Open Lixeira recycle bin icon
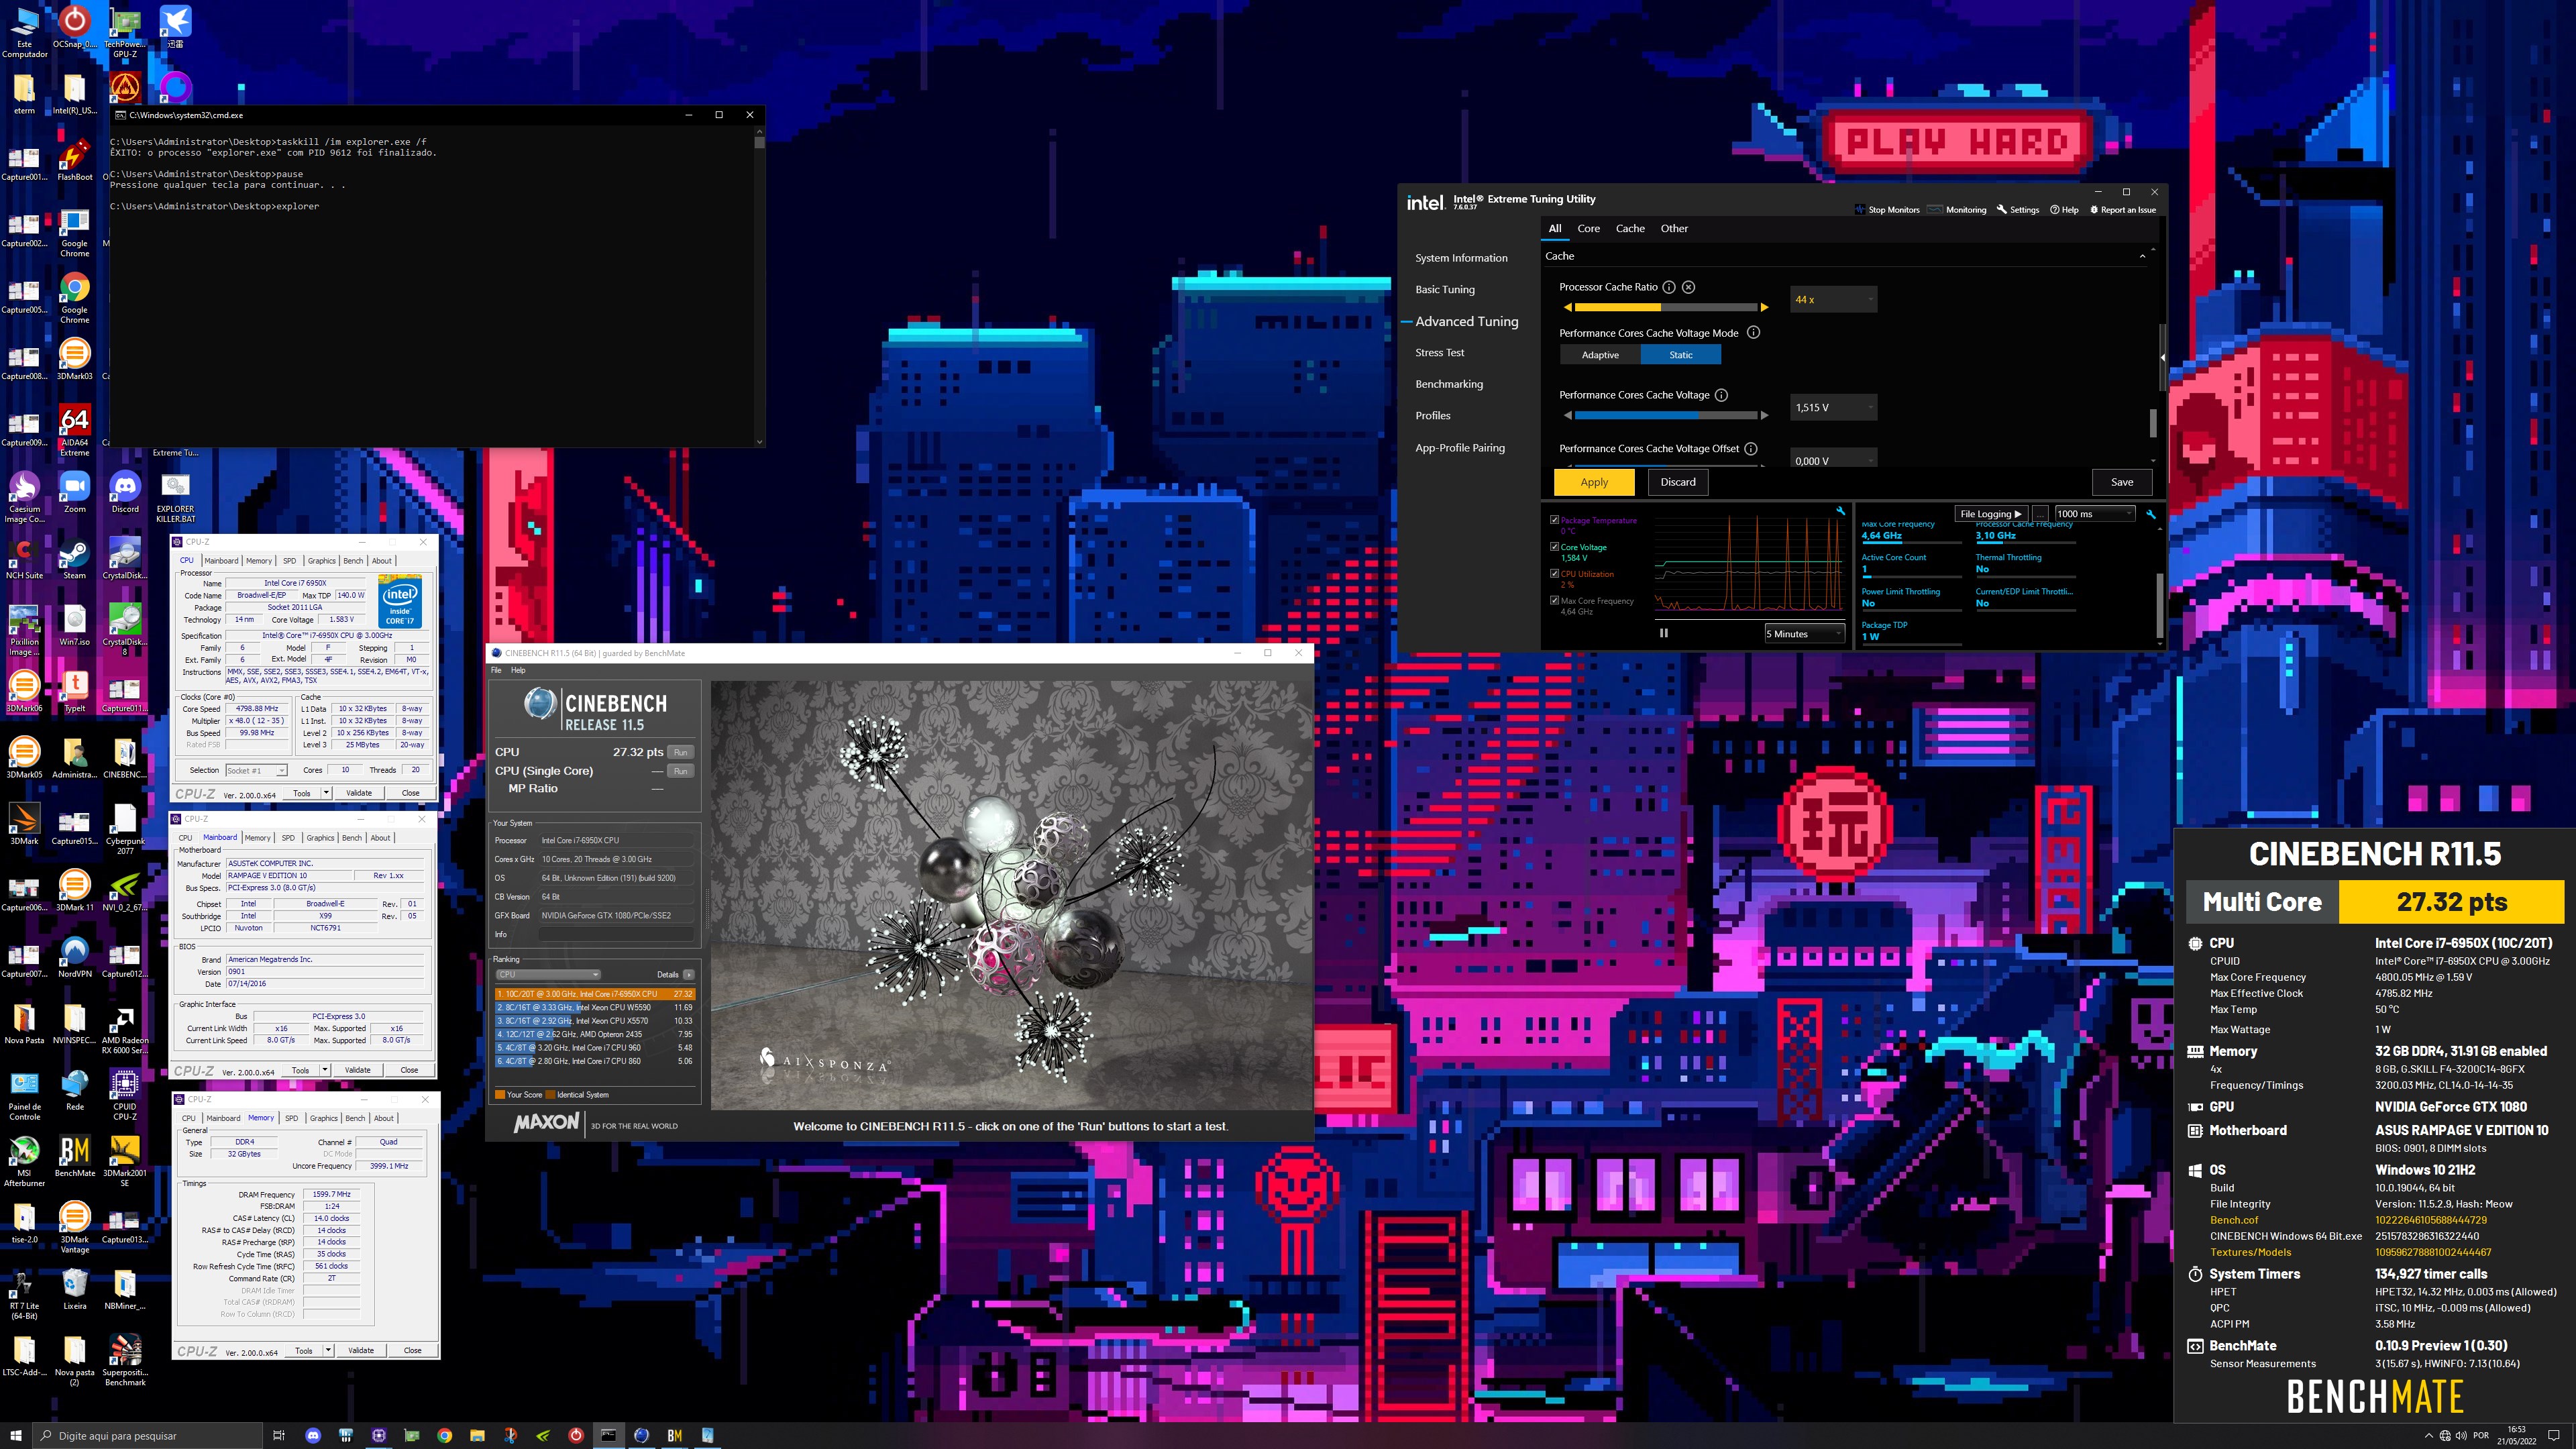This screenshot has height=1449, width=2576. [74, 1288]
